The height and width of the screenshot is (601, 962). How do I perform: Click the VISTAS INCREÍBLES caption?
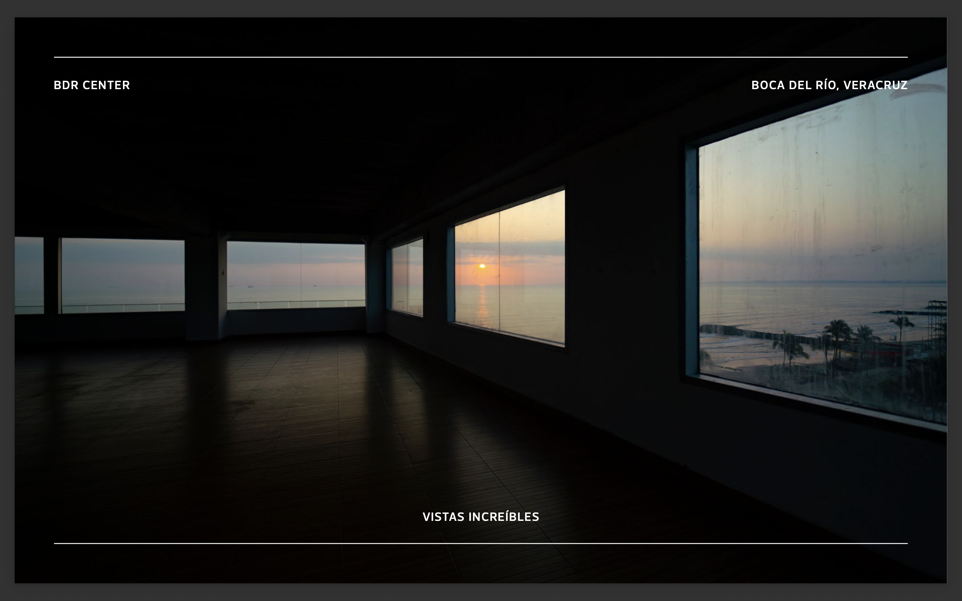pyautogui.click(x=481, y=517)
